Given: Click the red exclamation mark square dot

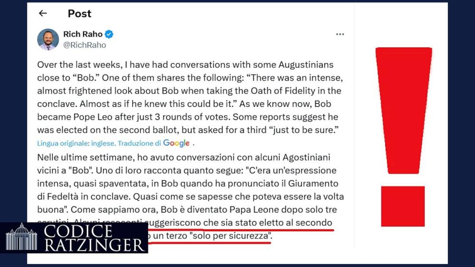Looking at the screenshot, I should point(403,206).
